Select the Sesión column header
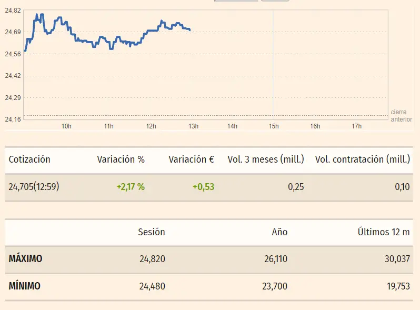 click(x=152, y=232)
